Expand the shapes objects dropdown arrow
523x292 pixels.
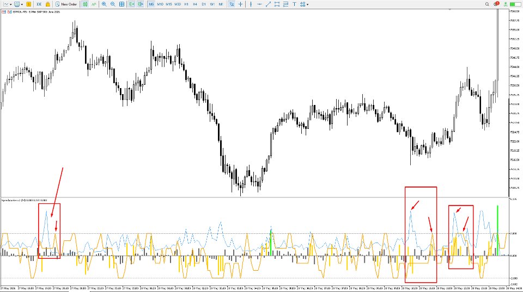click(307, 4)
